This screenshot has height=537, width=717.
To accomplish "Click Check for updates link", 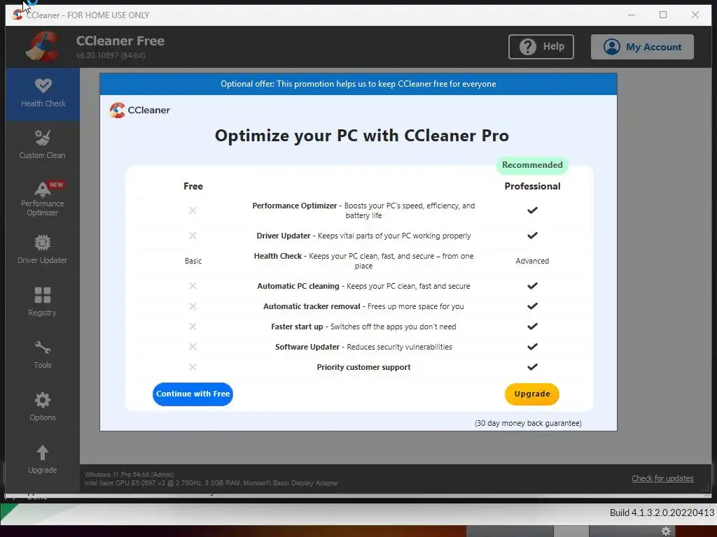I will (x=662, y=478).
